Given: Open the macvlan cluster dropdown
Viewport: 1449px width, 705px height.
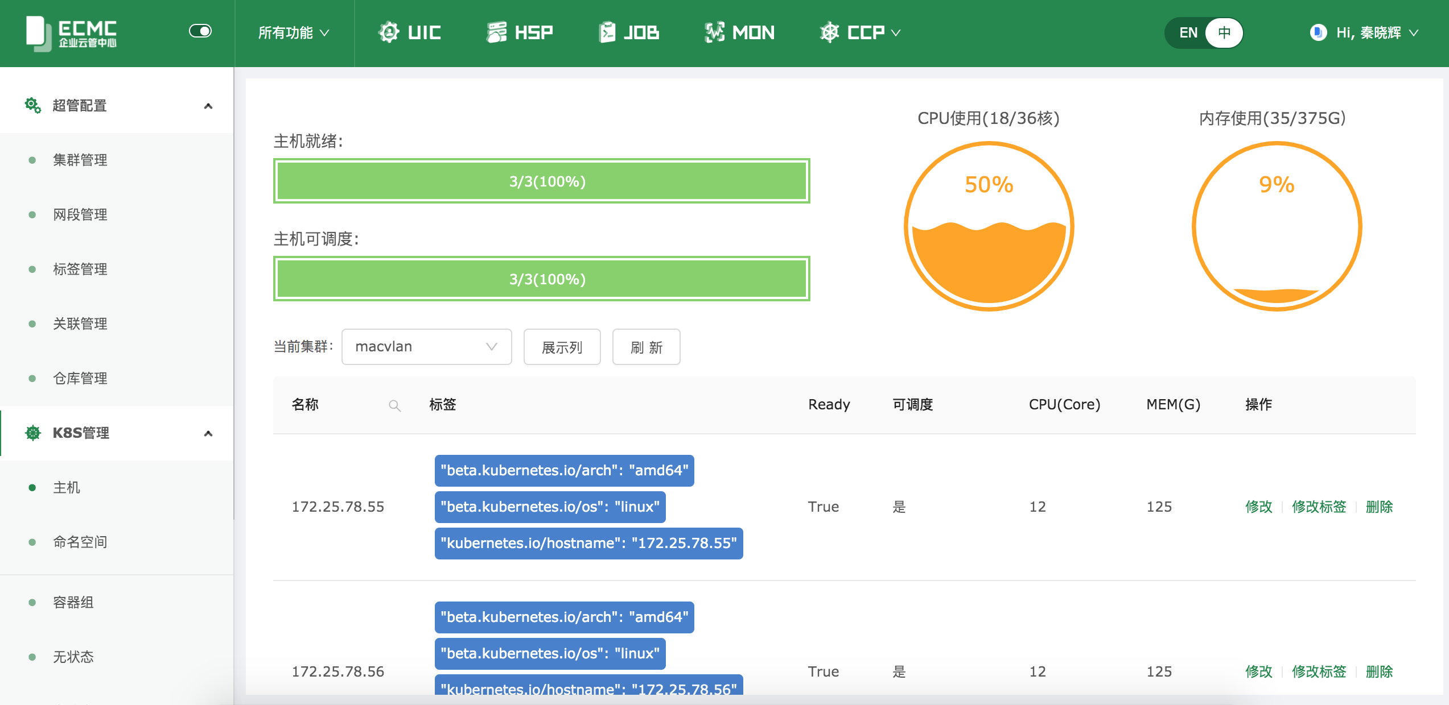Looking at the screenshot, I should 426,347.
